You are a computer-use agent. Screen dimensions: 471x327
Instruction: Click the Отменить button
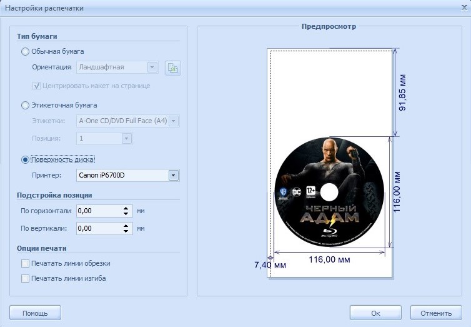436,313
